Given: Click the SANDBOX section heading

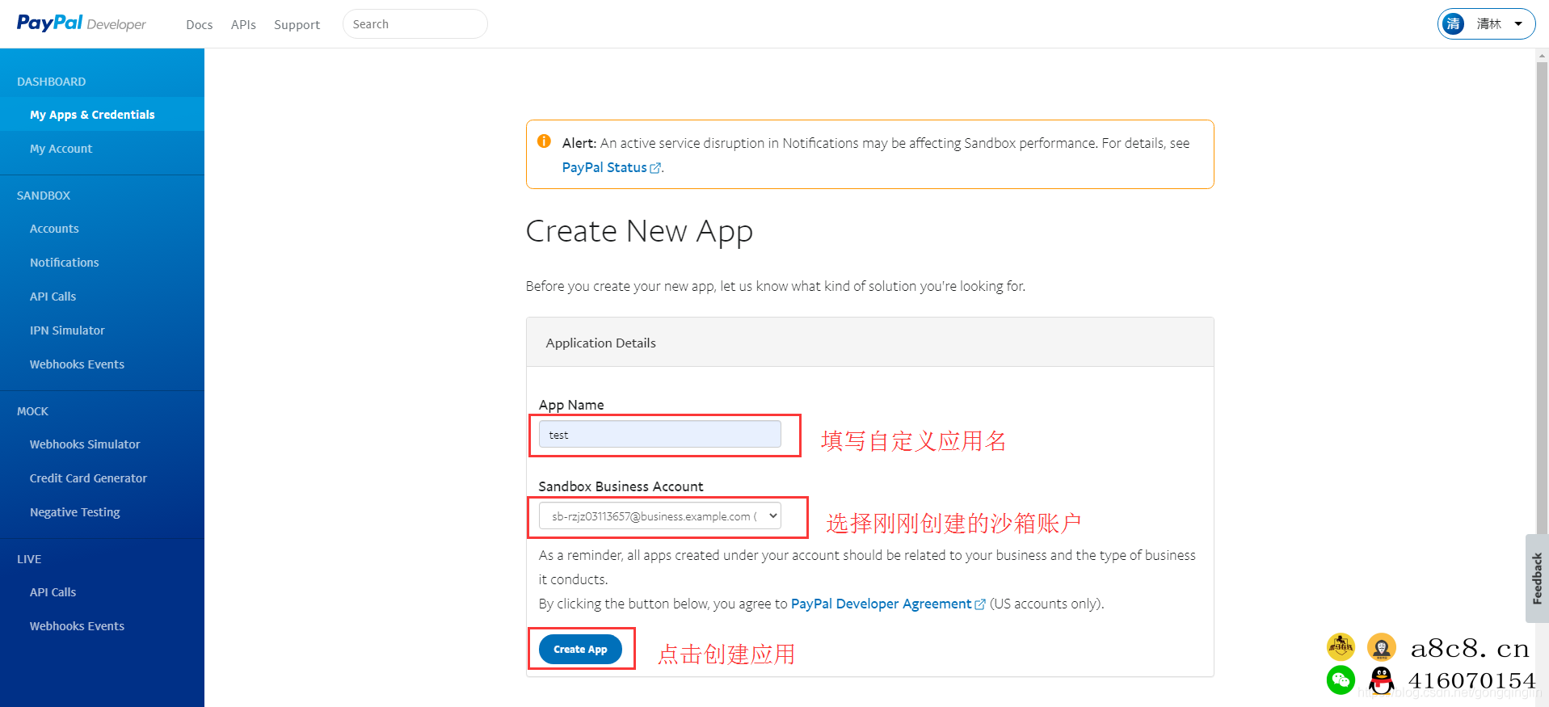Looking at the screenshot, I should coord(44,196).
